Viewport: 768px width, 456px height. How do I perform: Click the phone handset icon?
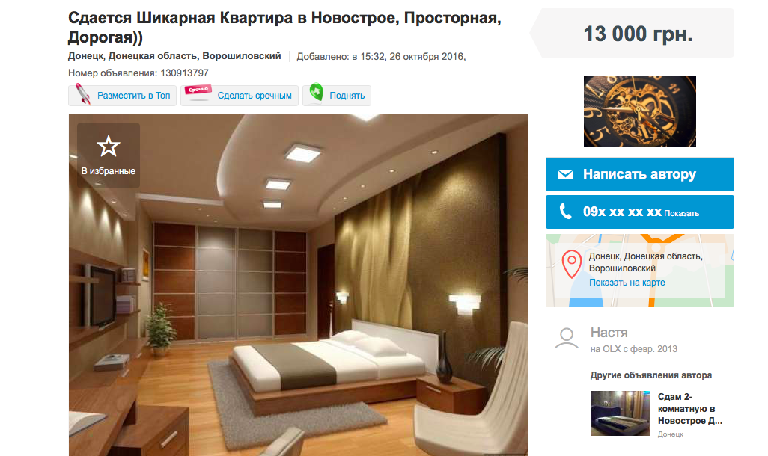click(x=565, y=212)
